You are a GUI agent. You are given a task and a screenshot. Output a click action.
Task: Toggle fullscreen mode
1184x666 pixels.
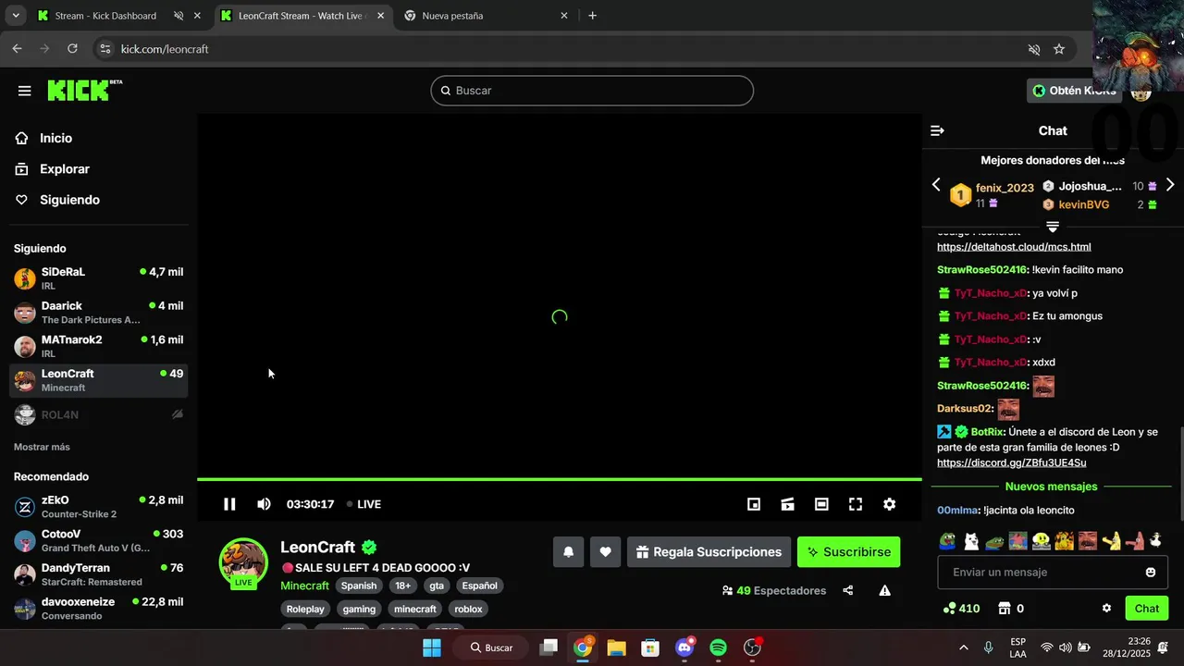click(x=856, y=504)
